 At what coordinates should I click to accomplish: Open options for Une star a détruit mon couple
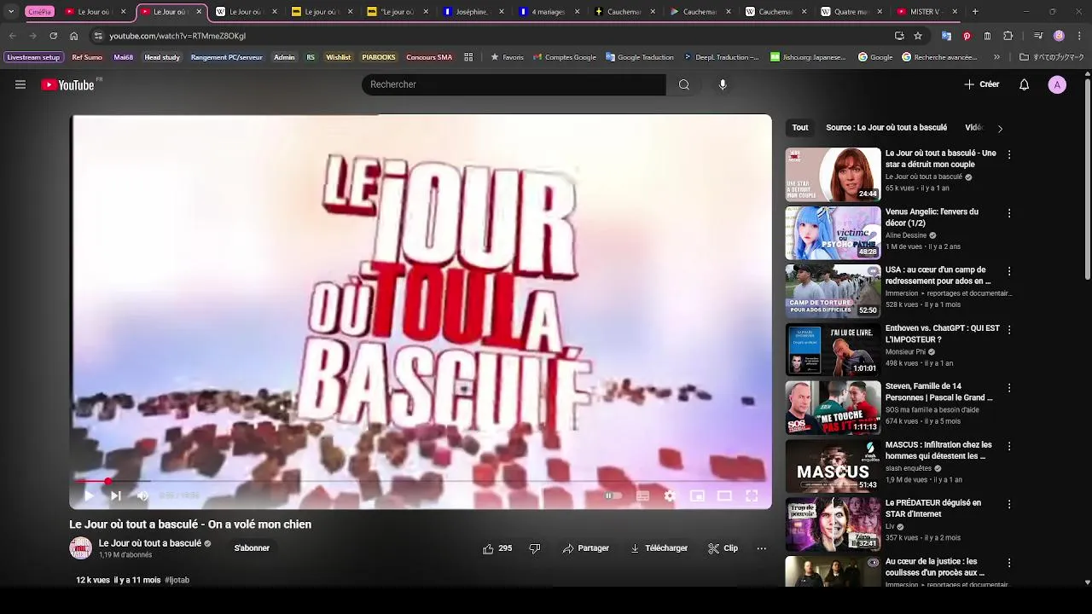point(1009,155)
